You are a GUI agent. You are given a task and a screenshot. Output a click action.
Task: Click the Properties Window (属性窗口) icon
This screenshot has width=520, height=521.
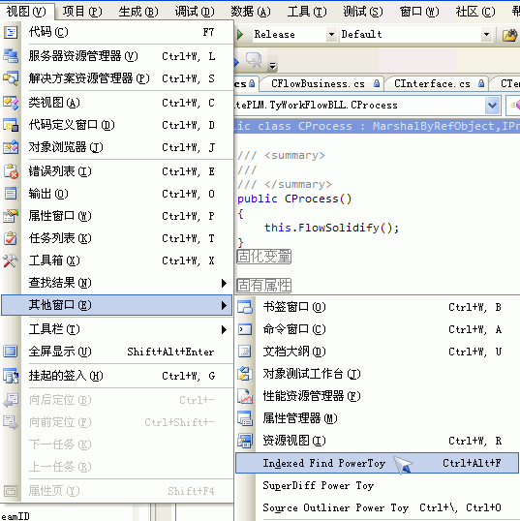point(11,216)
